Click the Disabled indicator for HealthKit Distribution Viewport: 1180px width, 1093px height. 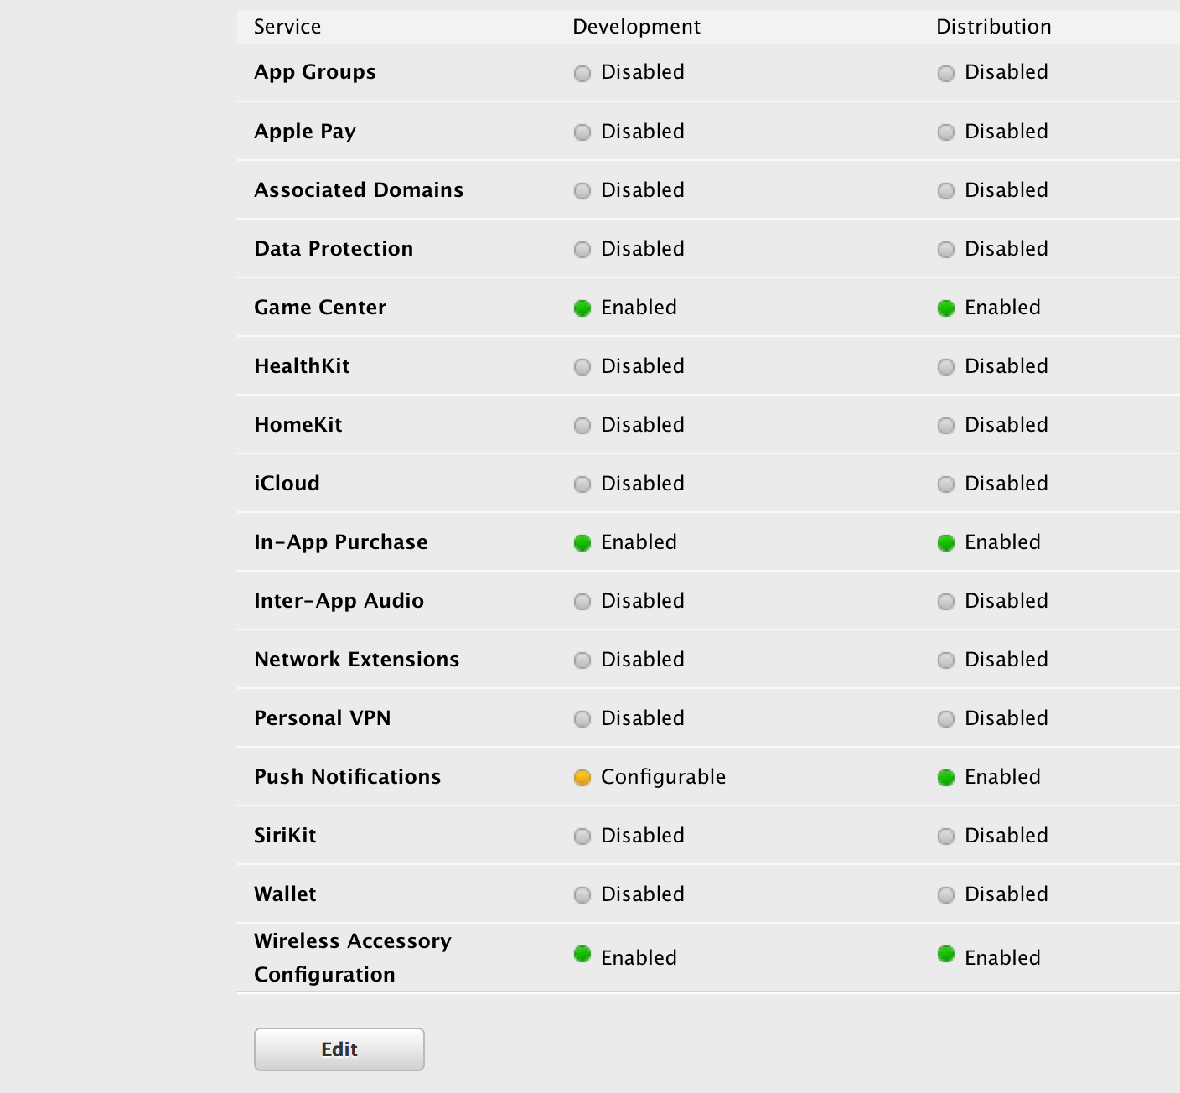point(947,367)
